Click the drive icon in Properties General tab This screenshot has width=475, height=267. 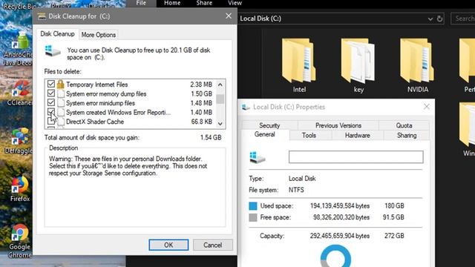pyautogui.click(x=258, y=157)
